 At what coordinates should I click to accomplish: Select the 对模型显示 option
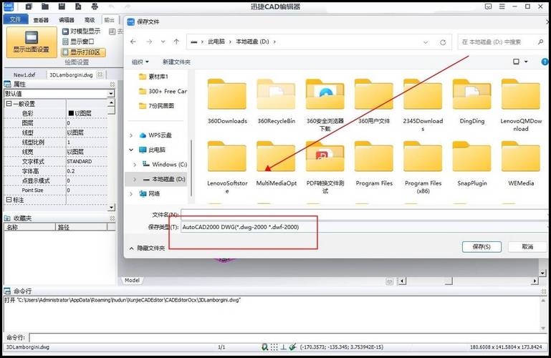point(81,32)
